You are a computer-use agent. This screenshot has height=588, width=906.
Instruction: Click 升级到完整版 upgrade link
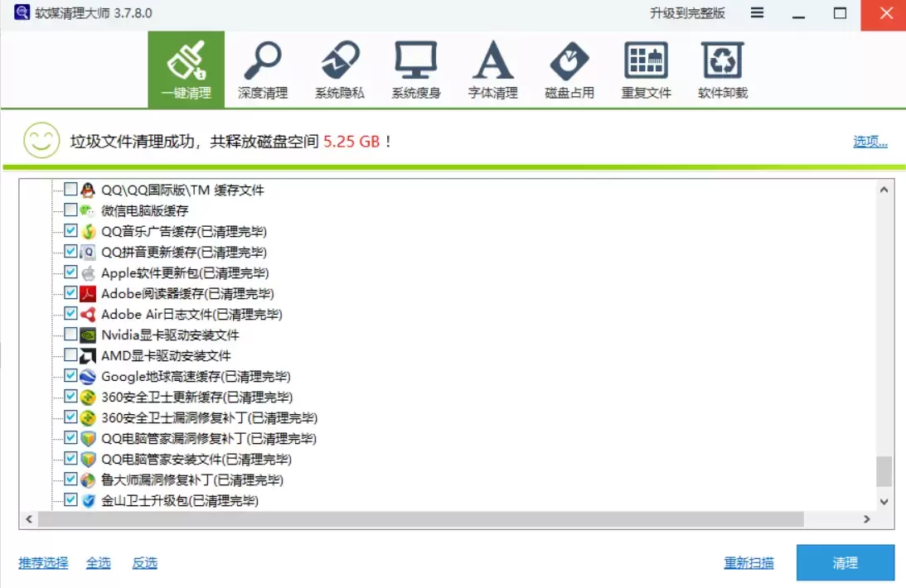pos(687,12)
